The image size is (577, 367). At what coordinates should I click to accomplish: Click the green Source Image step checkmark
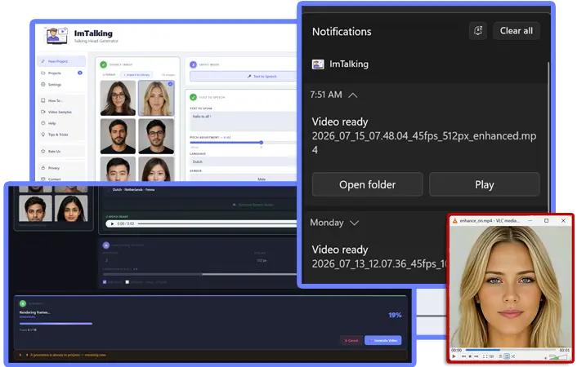[104, 64]
